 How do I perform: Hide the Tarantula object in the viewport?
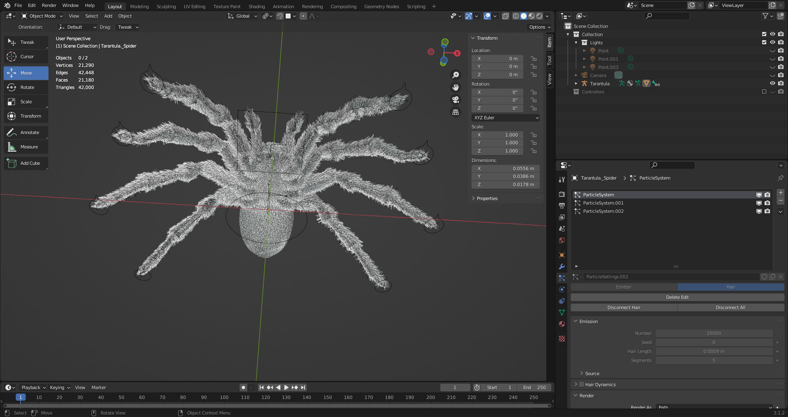tap(772, 83)
